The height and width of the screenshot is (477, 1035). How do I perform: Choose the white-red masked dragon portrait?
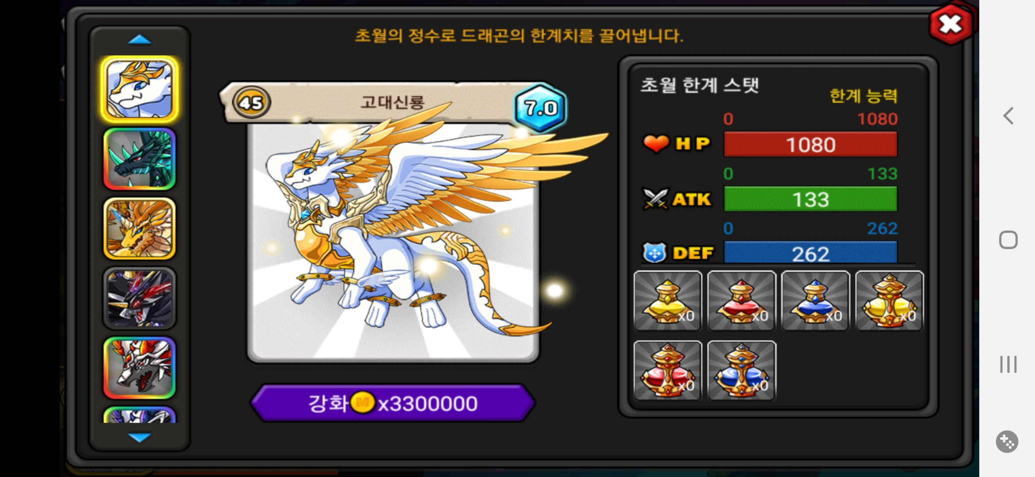point(139,368)
